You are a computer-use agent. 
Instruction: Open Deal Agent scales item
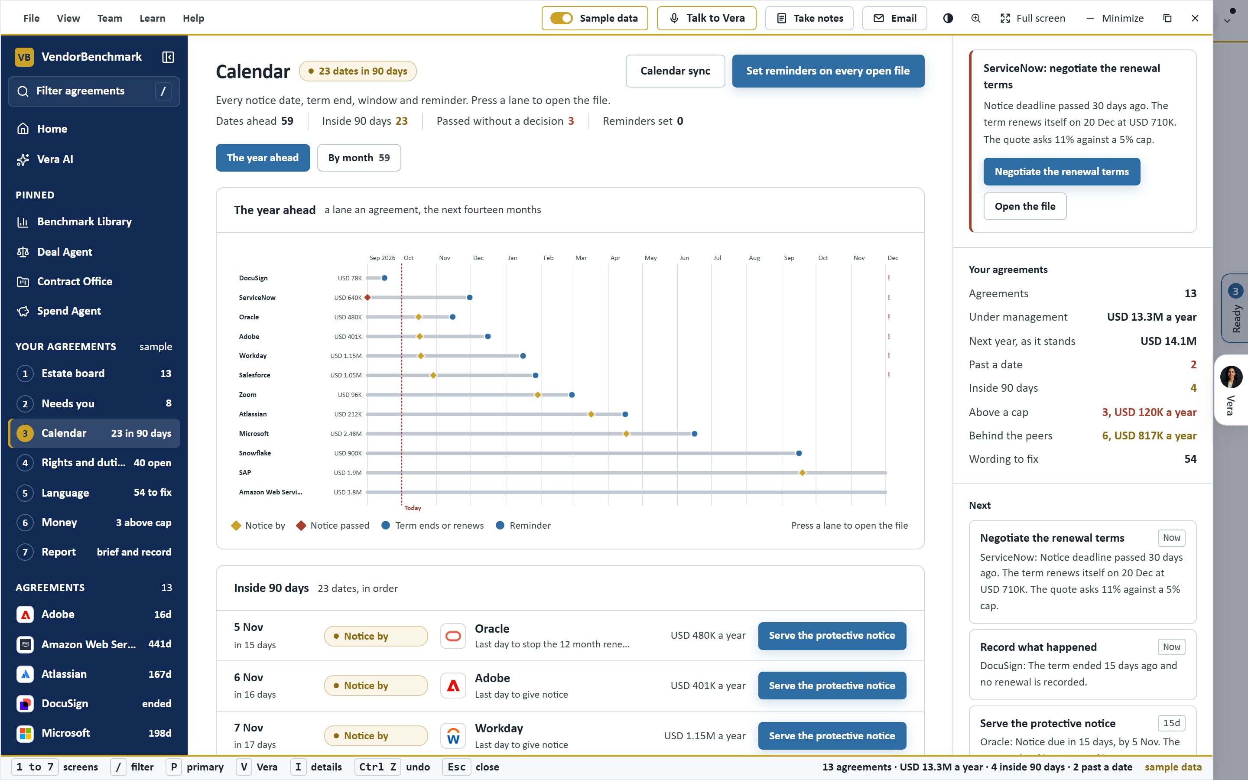(94, 252)
